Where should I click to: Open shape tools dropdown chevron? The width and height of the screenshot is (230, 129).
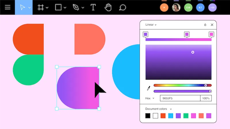[65, 8]
